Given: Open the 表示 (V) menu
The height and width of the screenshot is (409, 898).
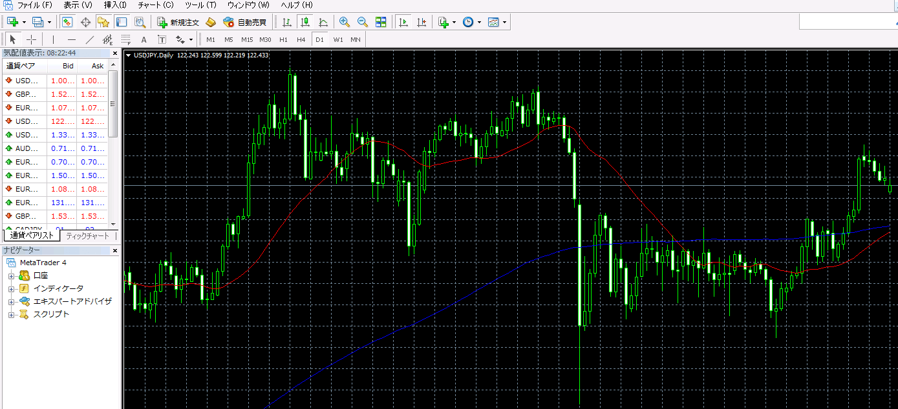Looking at the screenshot, I should click(78, 5).
